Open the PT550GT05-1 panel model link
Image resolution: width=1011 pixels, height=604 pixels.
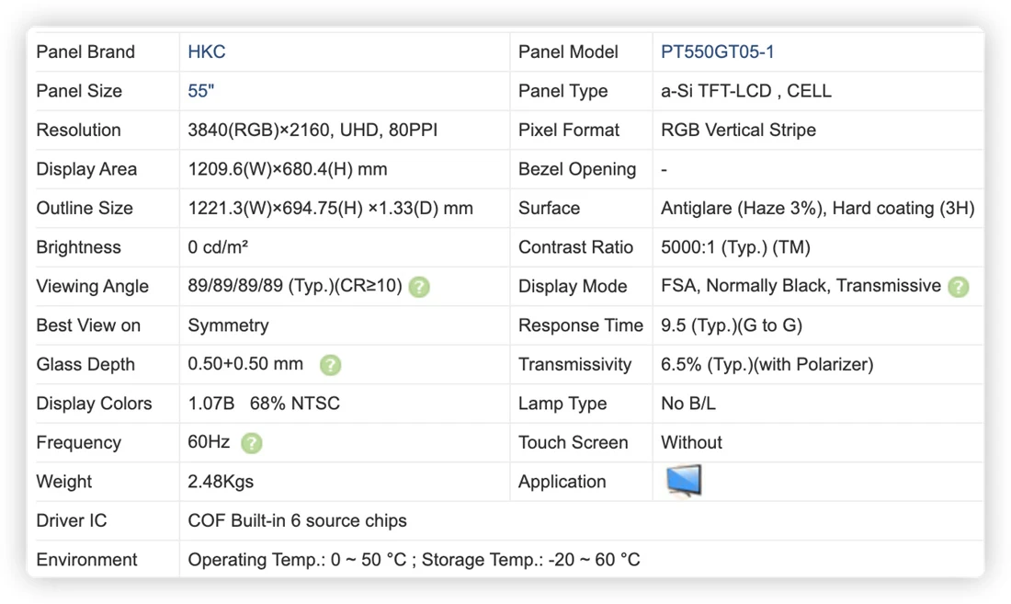tap(717, 51)
